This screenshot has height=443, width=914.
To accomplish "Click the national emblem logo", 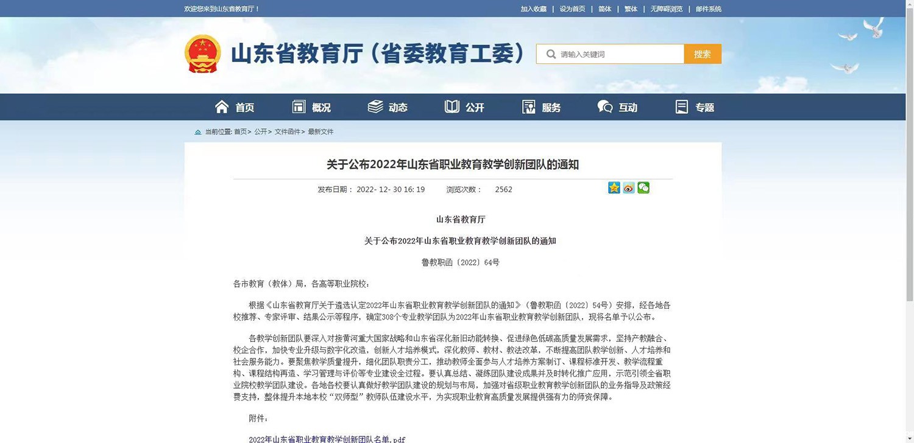I will [202, 54].
